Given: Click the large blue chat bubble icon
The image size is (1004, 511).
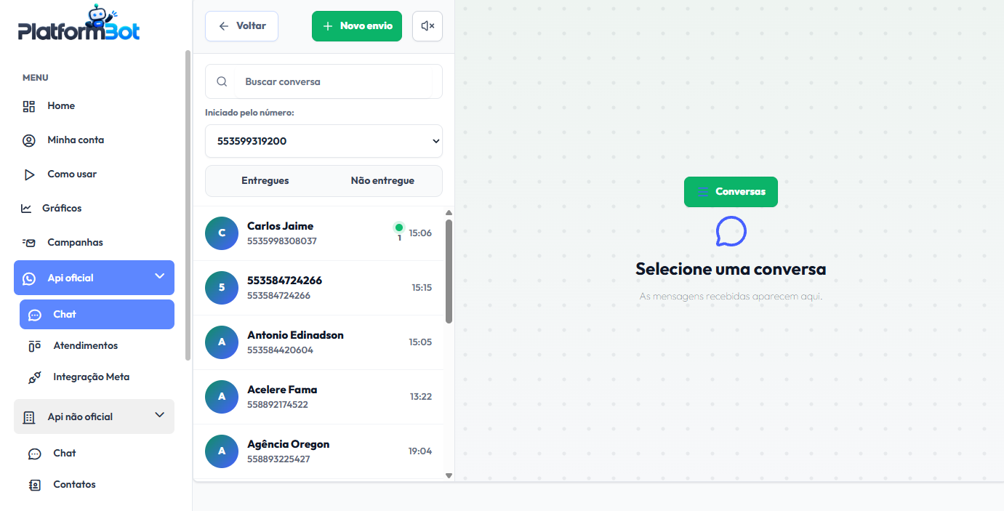Looking at the screenshot, I should point(731,231).
